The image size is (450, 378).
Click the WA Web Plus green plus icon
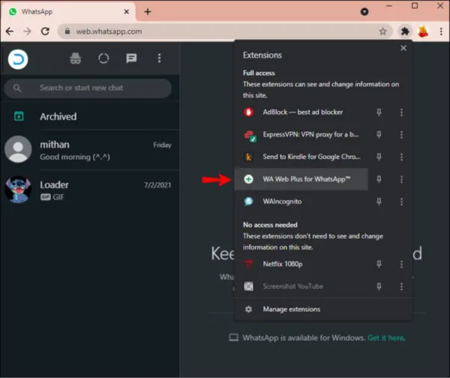pyautogui.click(x=248, y=179)
